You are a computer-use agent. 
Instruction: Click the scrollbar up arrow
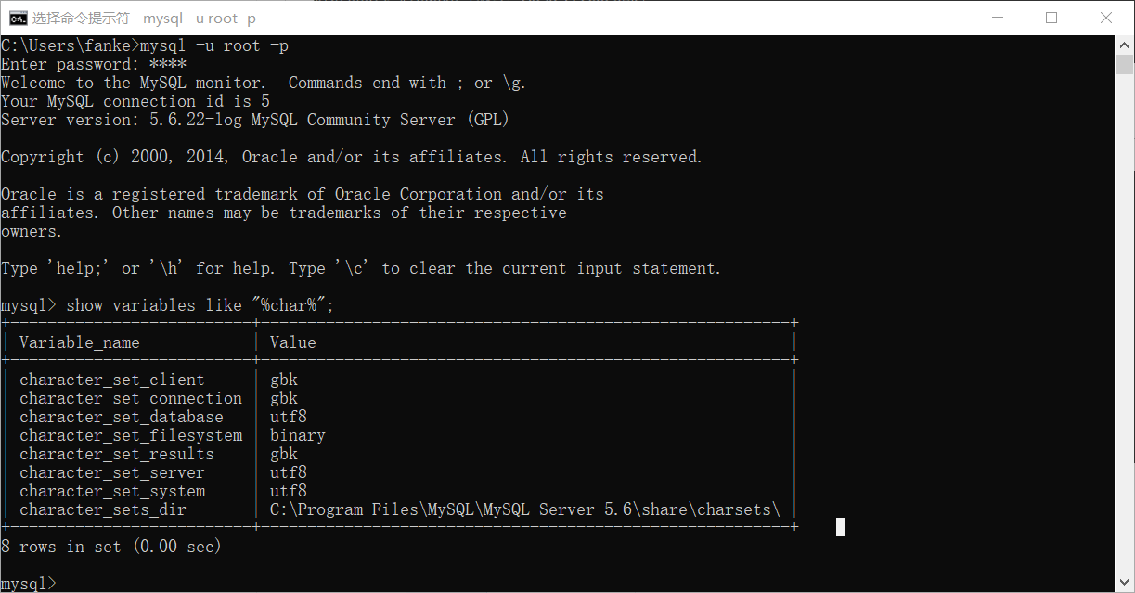coord(1125,44)
